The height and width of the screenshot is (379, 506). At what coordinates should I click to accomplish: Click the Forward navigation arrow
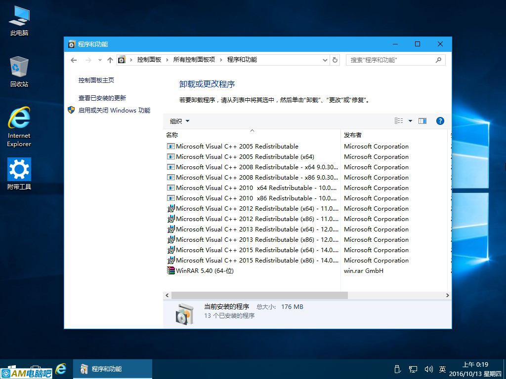[88, 60]
